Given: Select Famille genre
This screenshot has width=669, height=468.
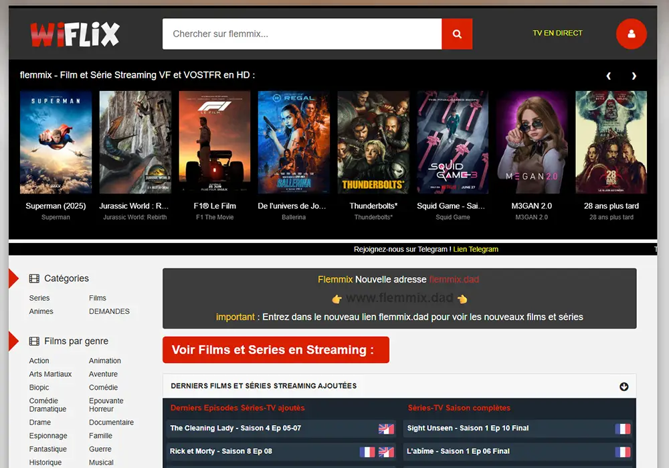Looking at the screenshot, I should click(101, 436).
